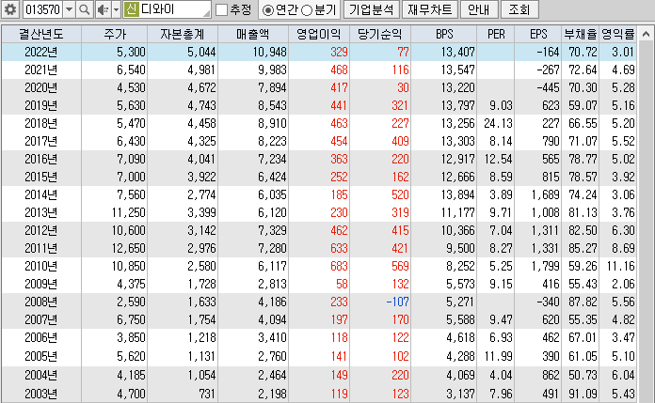Select the 2021년 row

[x=319, y=70]
